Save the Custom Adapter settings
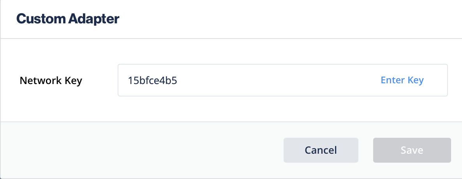462x179 pixels. 412,150
